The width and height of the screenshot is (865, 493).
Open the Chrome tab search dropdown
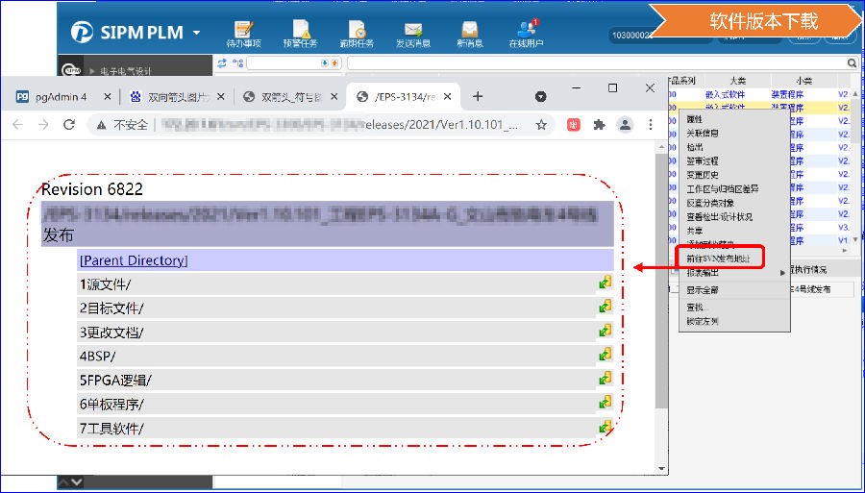tap(540, 96)
